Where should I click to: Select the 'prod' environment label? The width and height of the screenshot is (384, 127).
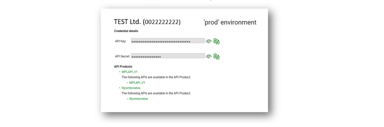pos(230,22)
